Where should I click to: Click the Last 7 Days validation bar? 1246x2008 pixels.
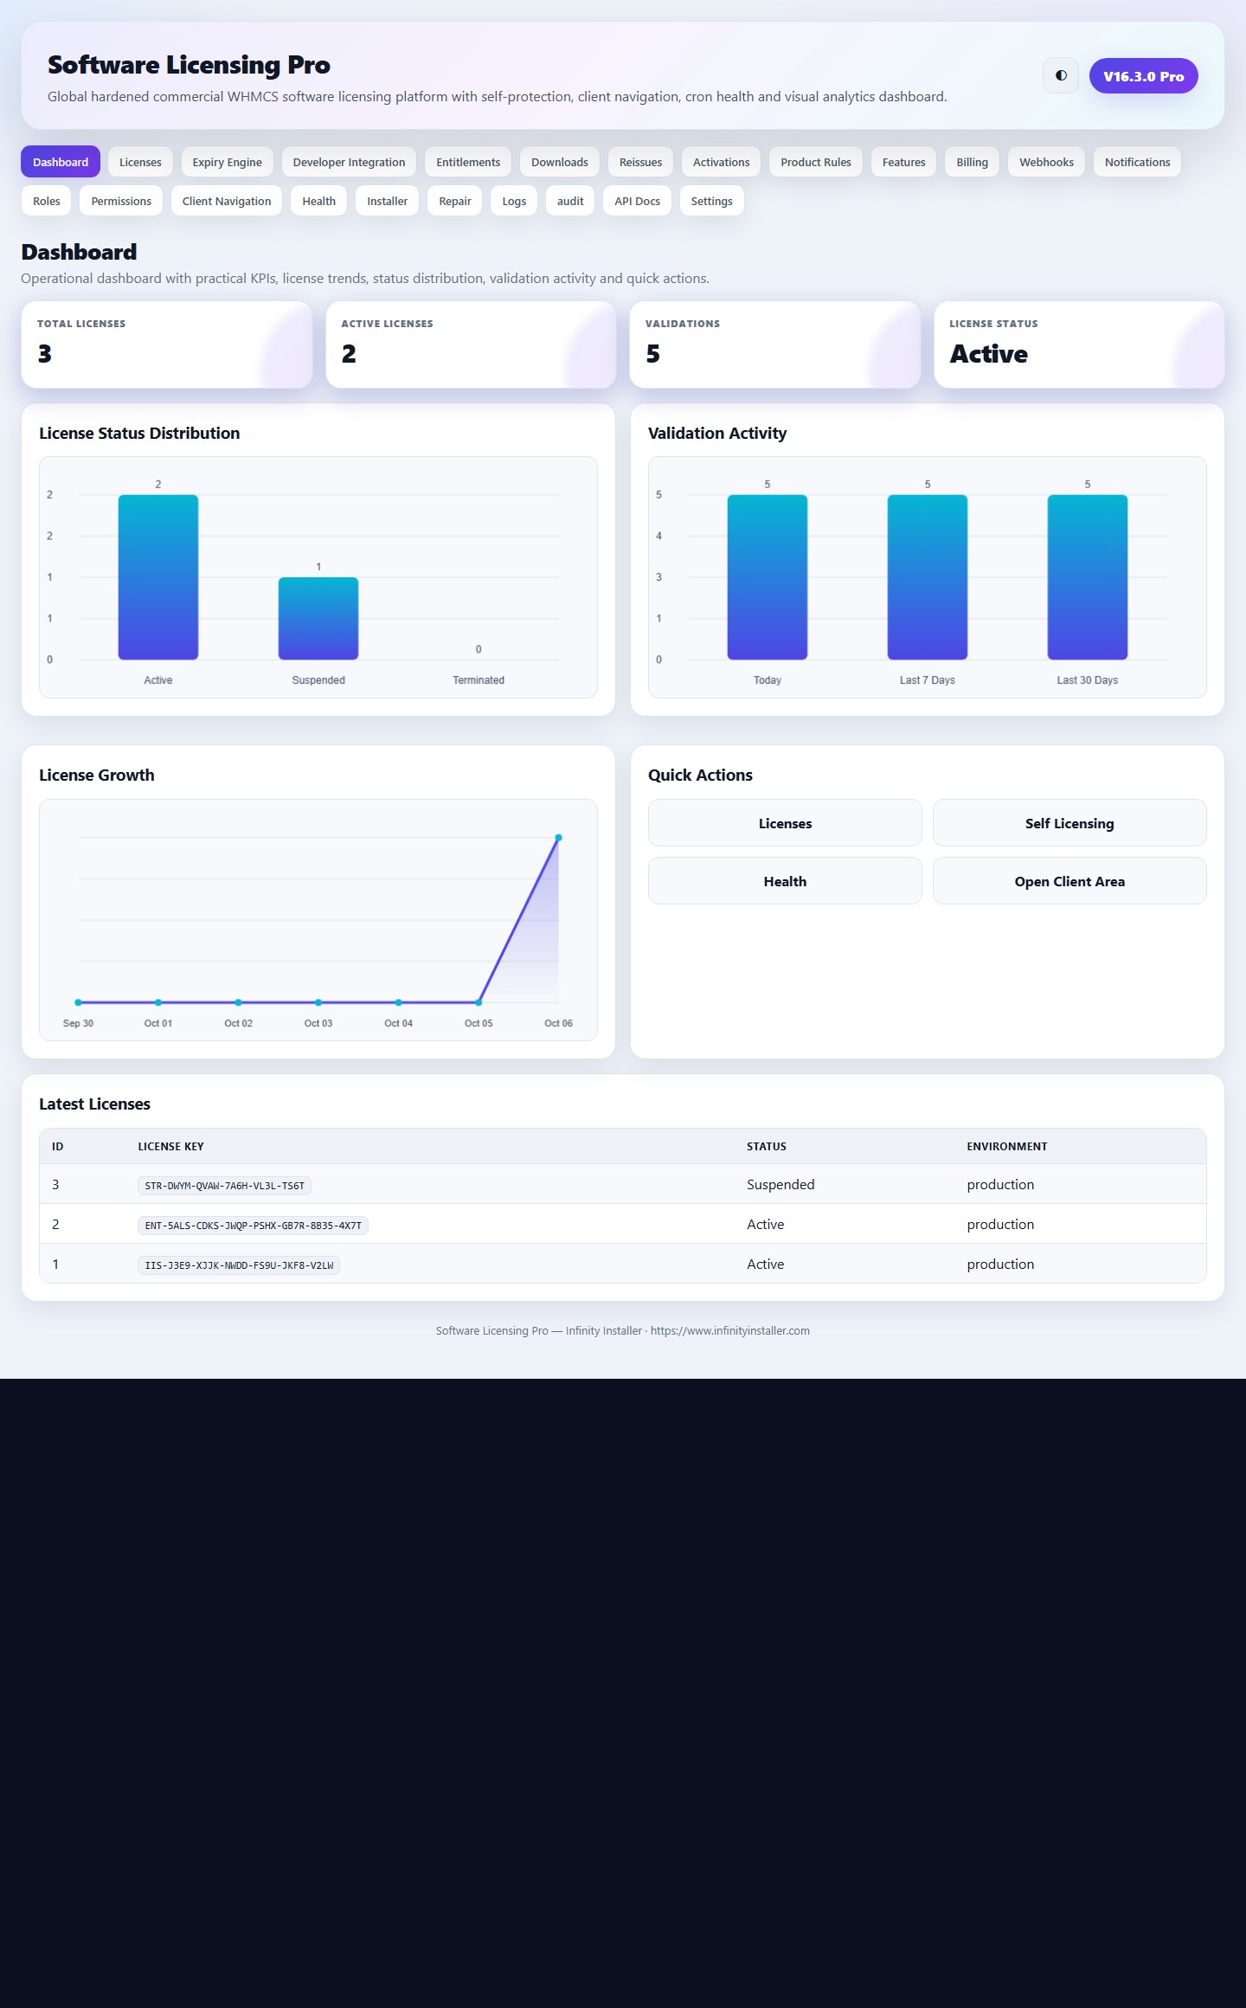pos(928,577)
